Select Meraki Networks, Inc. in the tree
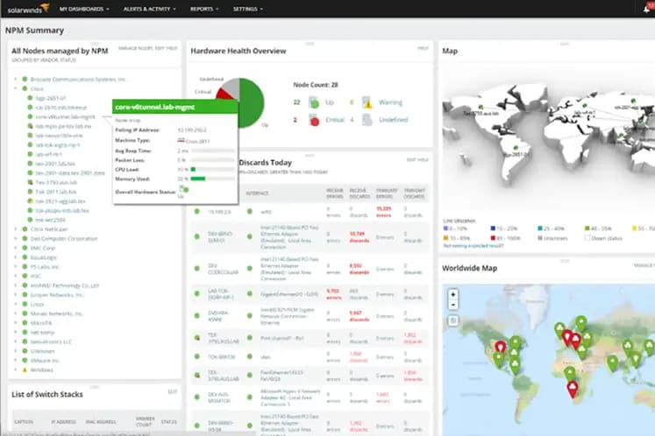Image resolution: width=655 pixels, height=436 pixels. click(x=57, y=313)
